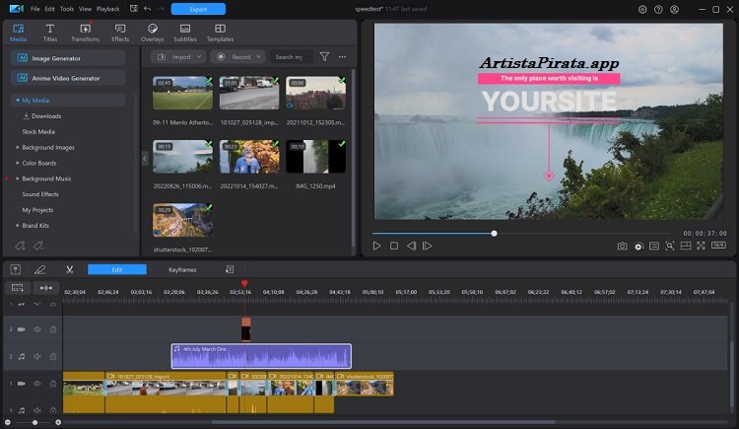
Task: Click the snapshot camera icon
Action: coord(622,246)
